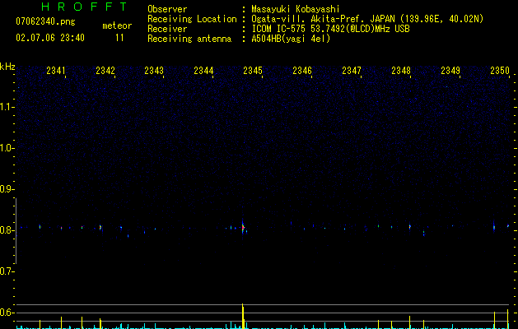The width and height of the screenshot is (518, 329).
Task: Click the 2342 time marker
Action: 105,71
